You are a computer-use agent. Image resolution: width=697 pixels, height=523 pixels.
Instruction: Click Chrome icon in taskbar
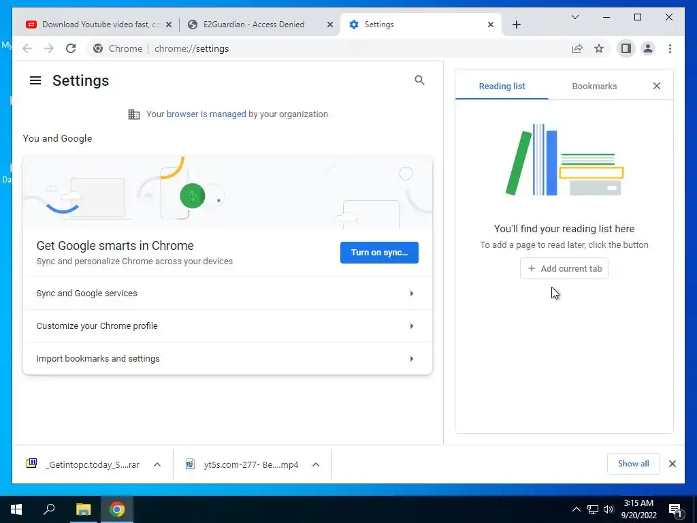[117, 509]
